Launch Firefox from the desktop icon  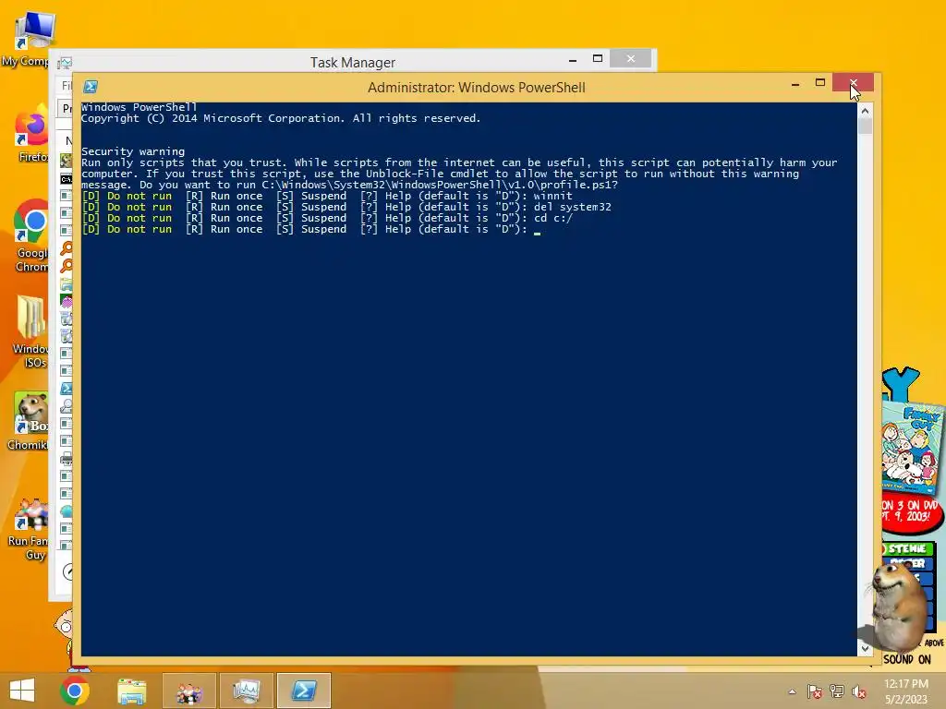(32, 133)
